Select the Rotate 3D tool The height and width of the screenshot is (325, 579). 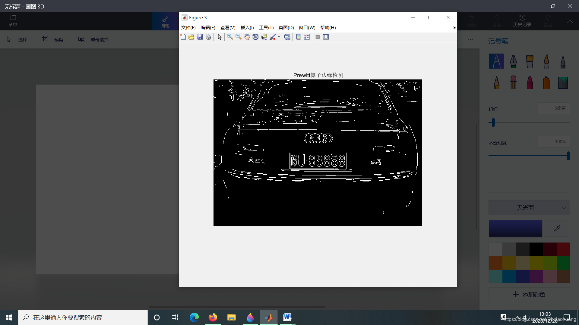[x=255, y=37]
